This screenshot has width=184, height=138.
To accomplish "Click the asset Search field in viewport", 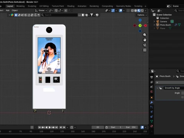I will (59, 15).
